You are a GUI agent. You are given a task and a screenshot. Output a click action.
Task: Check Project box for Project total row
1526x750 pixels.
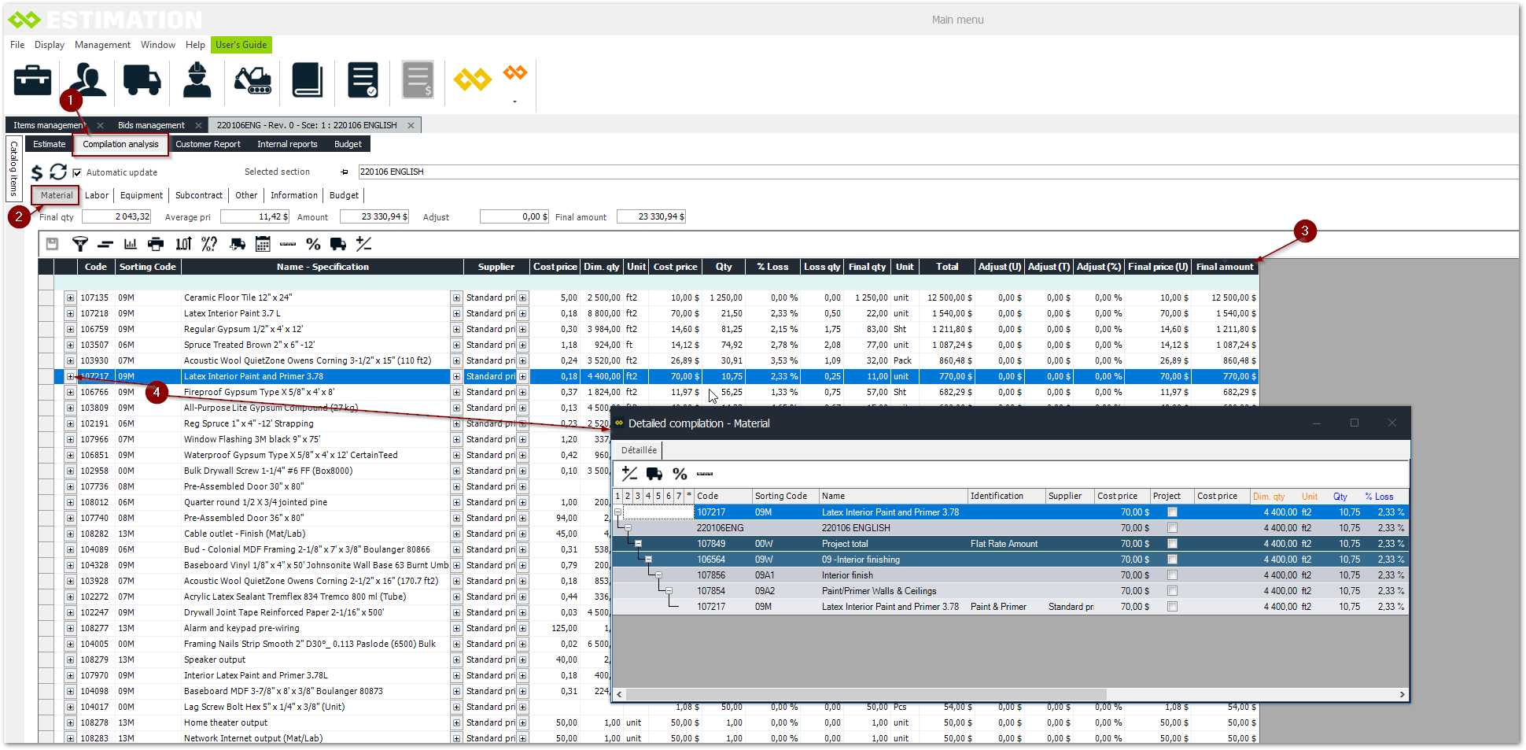1172,544
